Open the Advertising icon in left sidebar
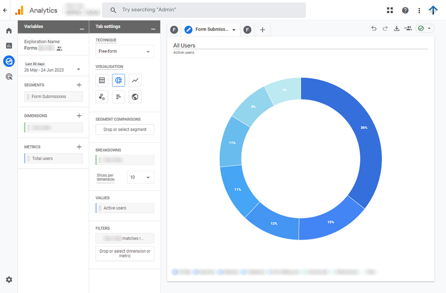Image resolution: width=446 pixels, height=293 pixels. tap(9, 77)
